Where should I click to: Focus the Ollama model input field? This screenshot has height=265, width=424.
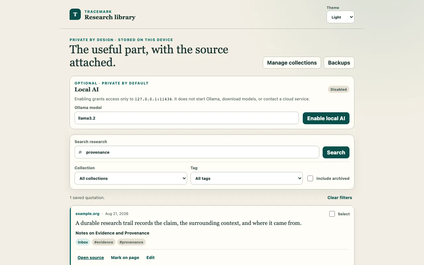186,118
